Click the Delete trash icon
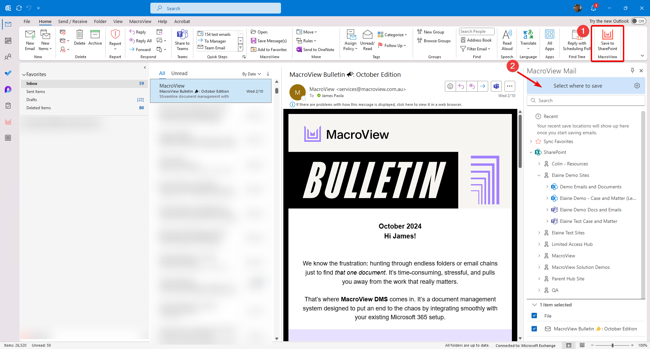 coord(80,37)
